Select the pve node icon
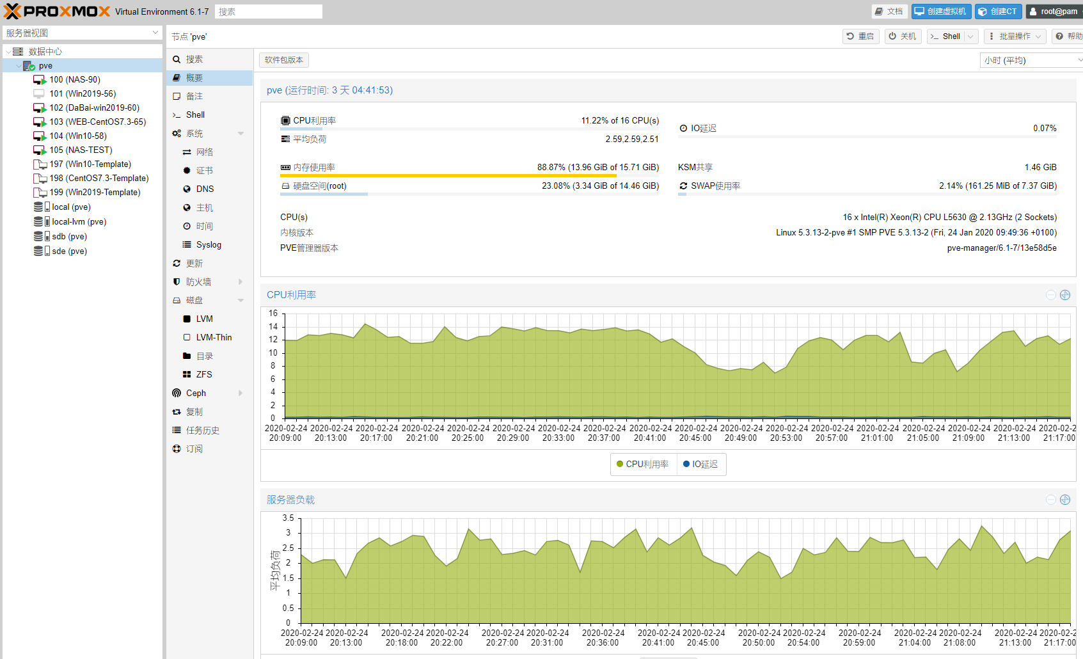The width and height of the screenshot is (1083, 659). (x=29, y=66)
